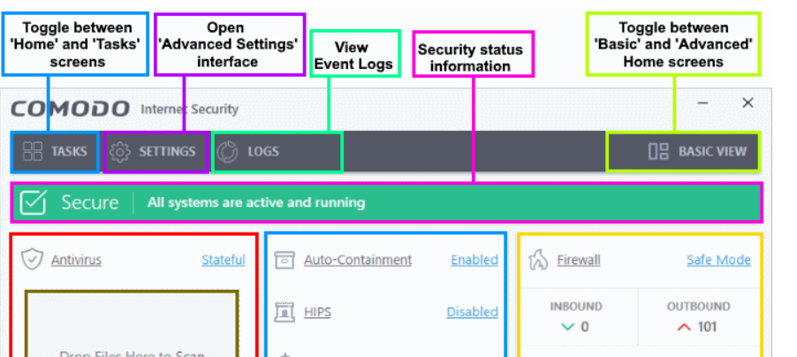This screenshot has height=357, width=797.
Task: Open the Logs viewer icon
Action: click(x=227, y=151)
